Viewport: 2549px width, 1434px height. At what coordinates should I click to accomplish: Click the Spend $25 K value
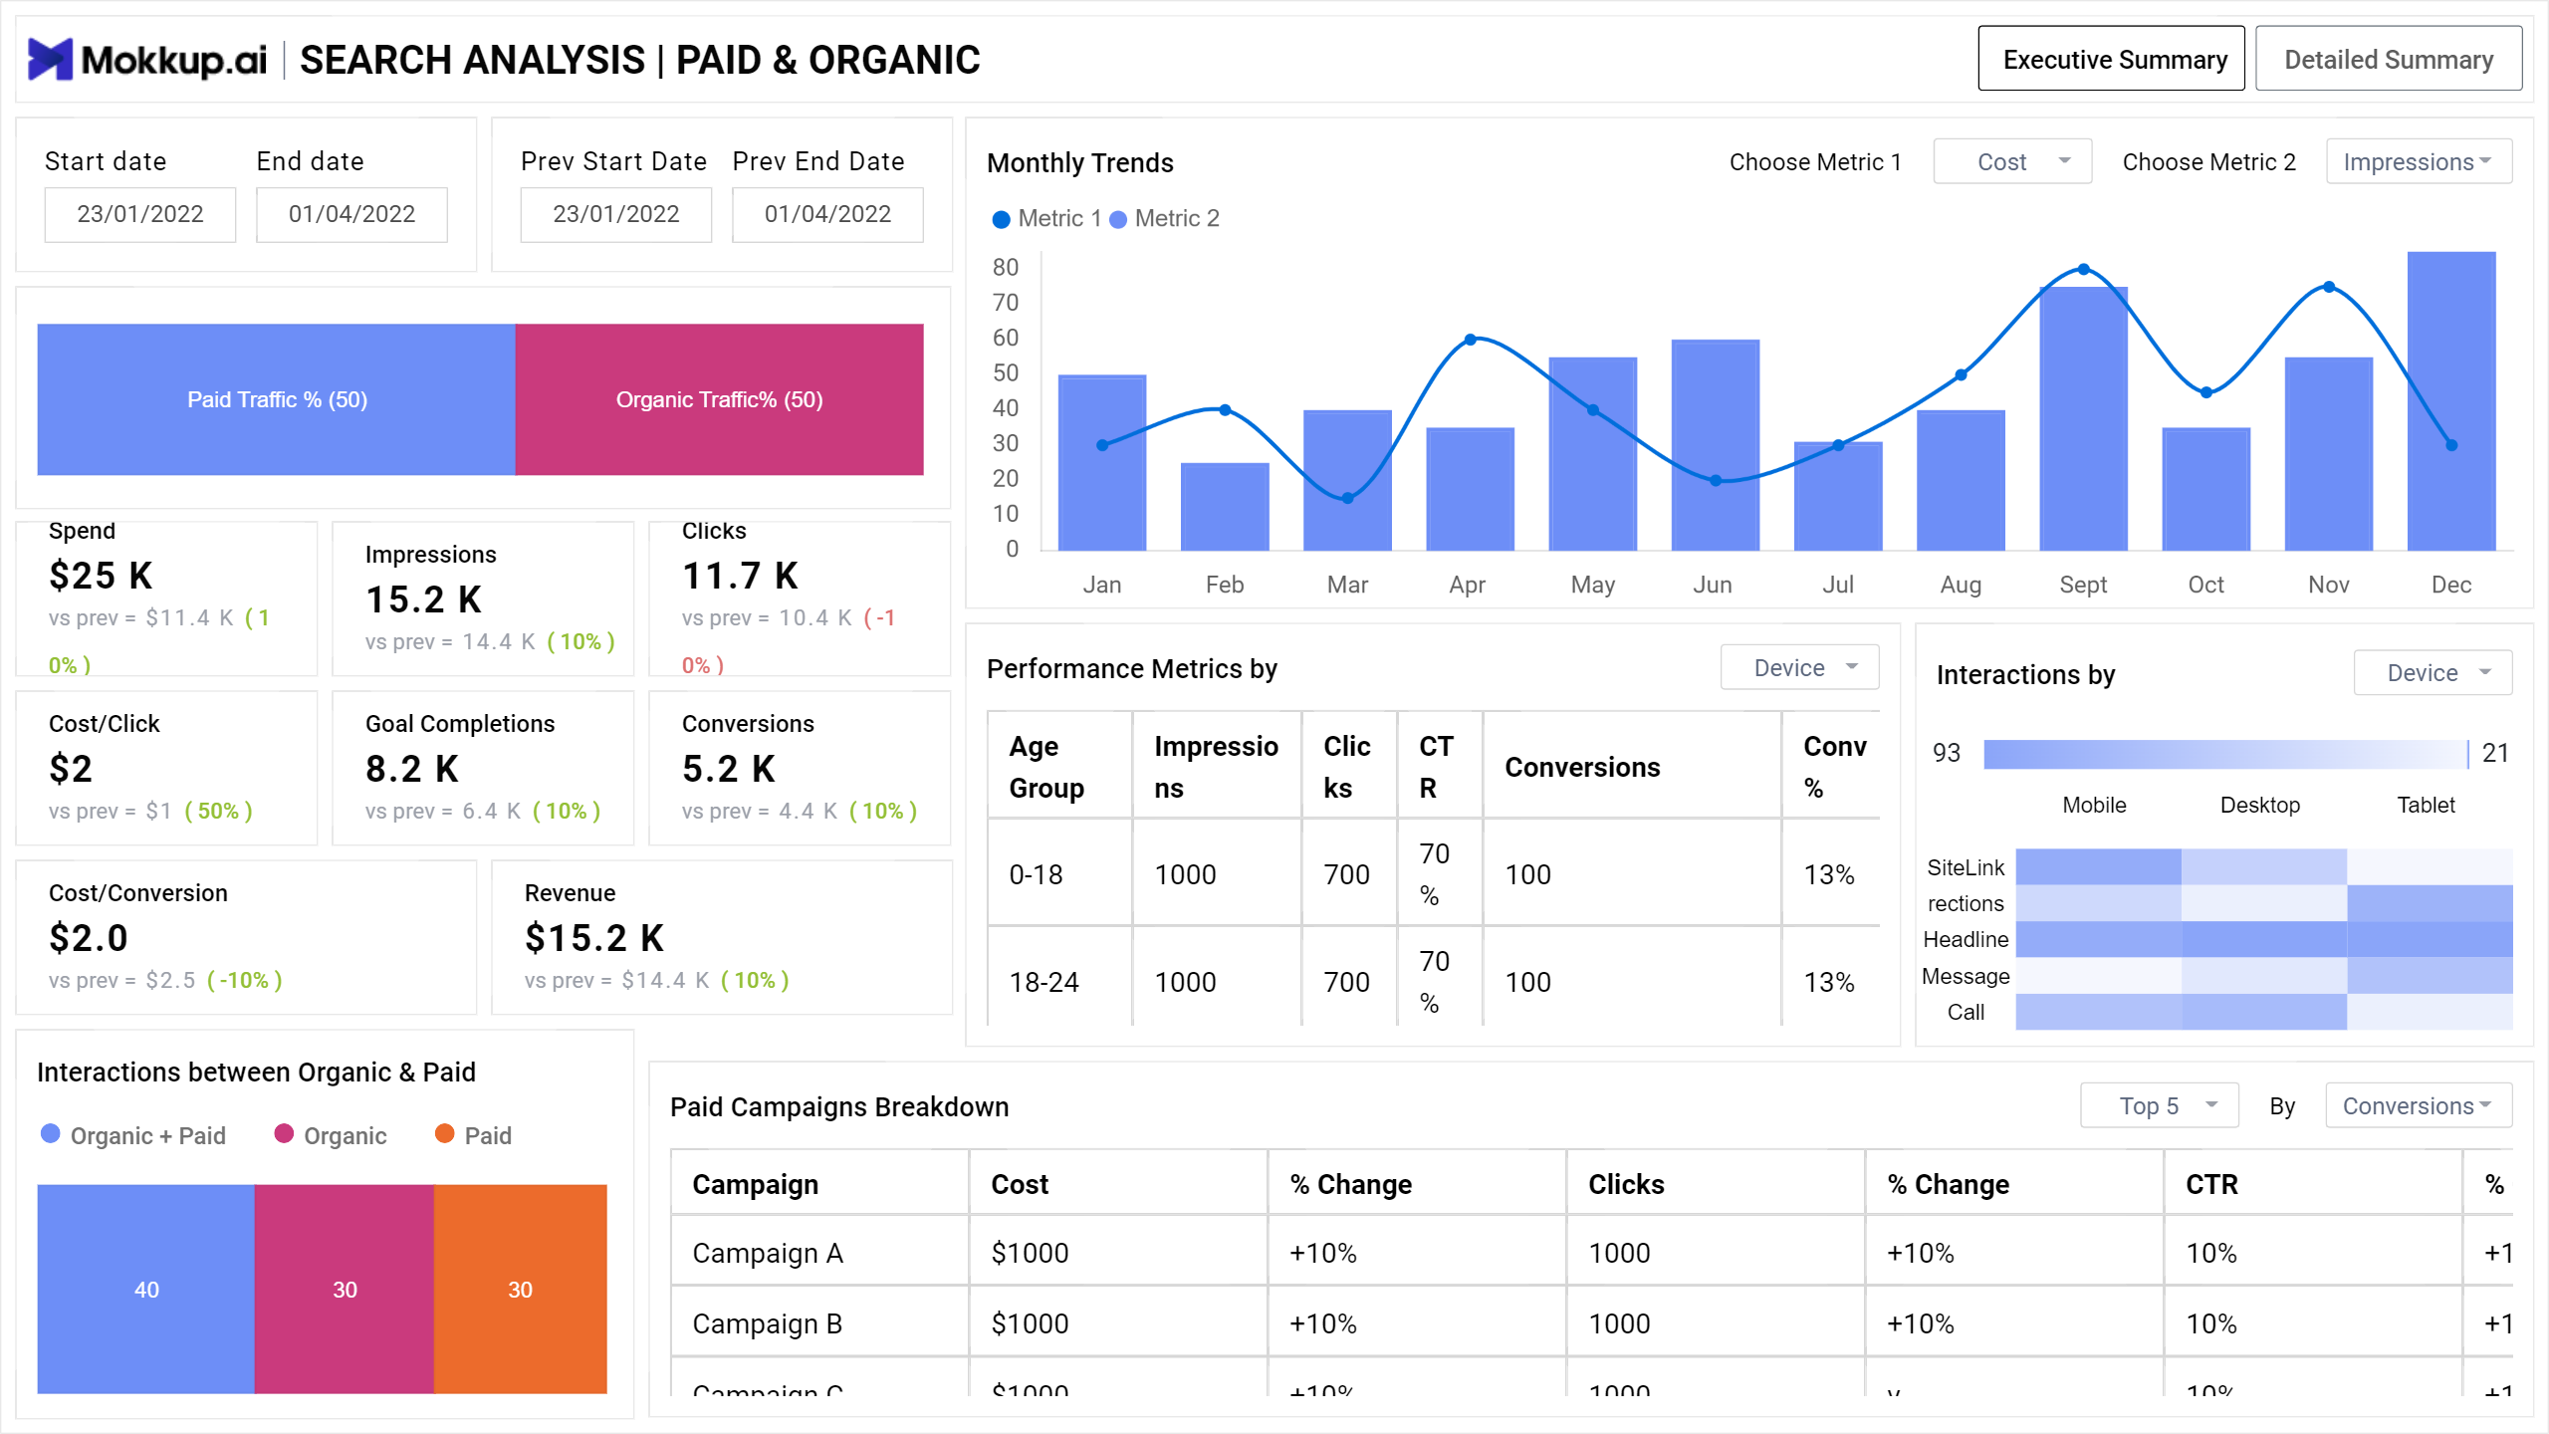coord(101,576)
